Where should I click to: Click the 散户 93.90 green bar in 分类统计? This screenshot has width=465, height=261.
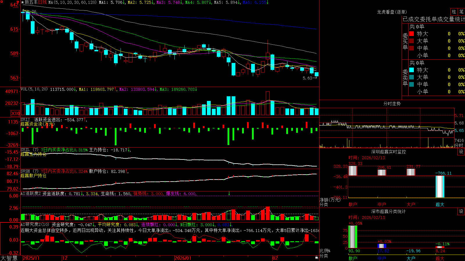tap(353, 237)
